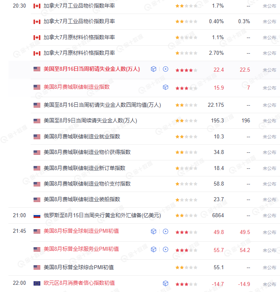
Task: Select 加拿大7月原材料价格指数年率 row title
Action: (x=79, y=37)
